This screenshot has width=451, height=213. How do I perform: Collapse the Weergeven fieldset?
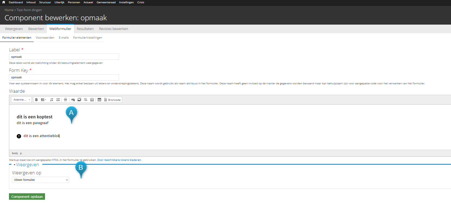[27, 165]
